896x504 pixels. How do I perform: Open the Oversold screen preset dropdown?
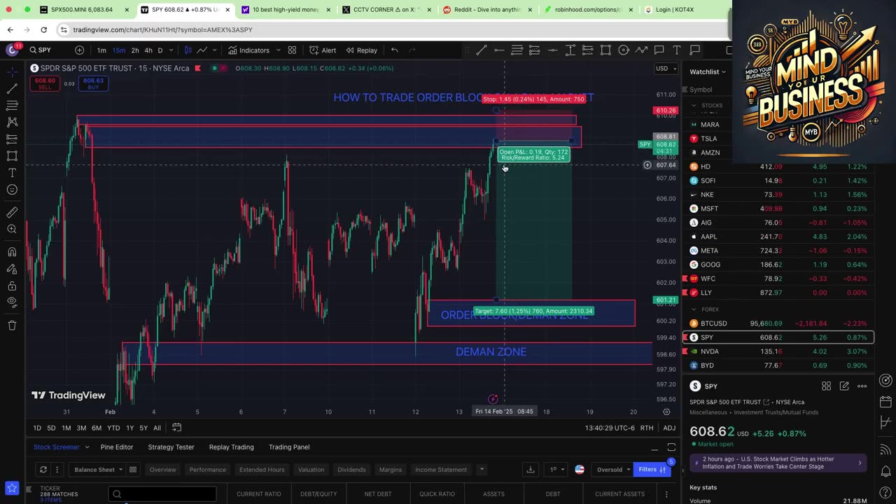coord(614,470)
